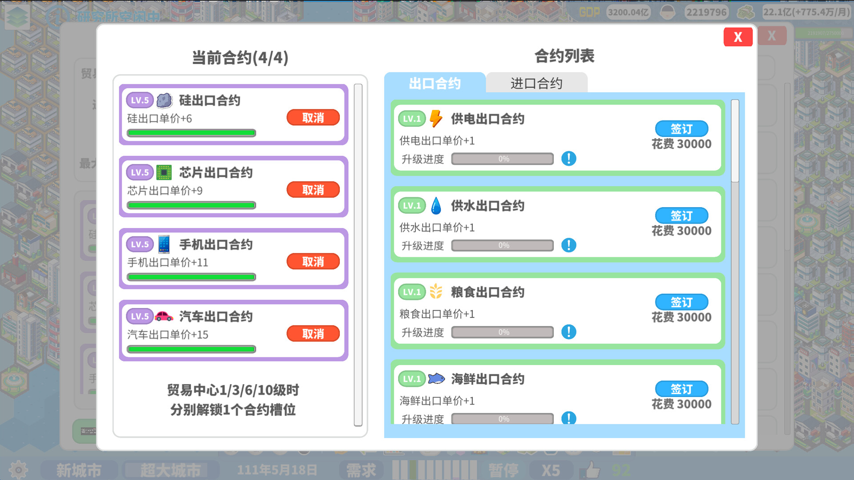Click the exclamation toggle on 粮食 contract
The width and height of the screenshot is (854, 480).
point(568,332)
